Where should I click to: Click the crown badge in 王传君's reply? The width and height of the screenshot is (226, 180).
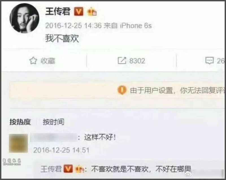[x=80, y=169]
